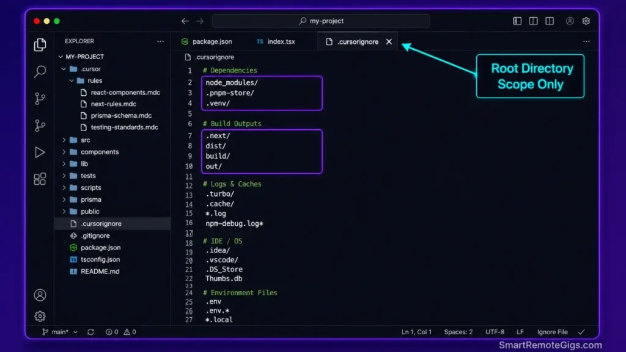Go forward with the right arrow
The width and height of the screenshot is (626, 352).
200,21
